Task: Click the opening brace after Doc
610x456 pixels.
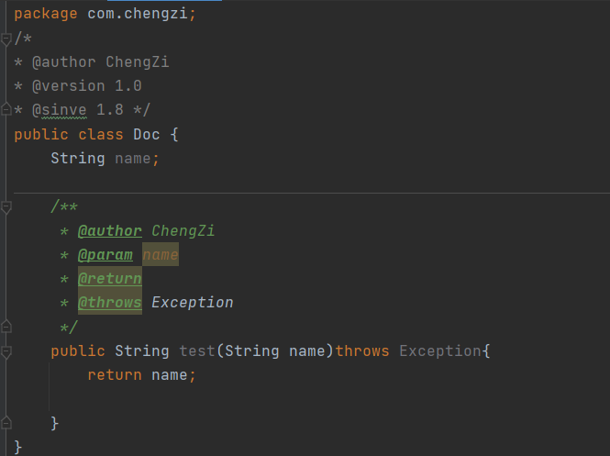Action: tap(174, 134)
